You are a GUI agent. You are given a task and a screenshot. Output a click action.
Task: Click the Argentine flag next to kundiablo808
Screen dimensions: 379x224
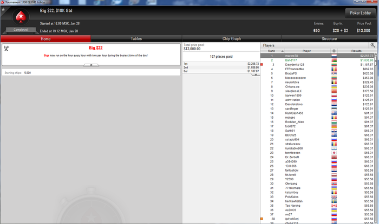pos(334,148)
